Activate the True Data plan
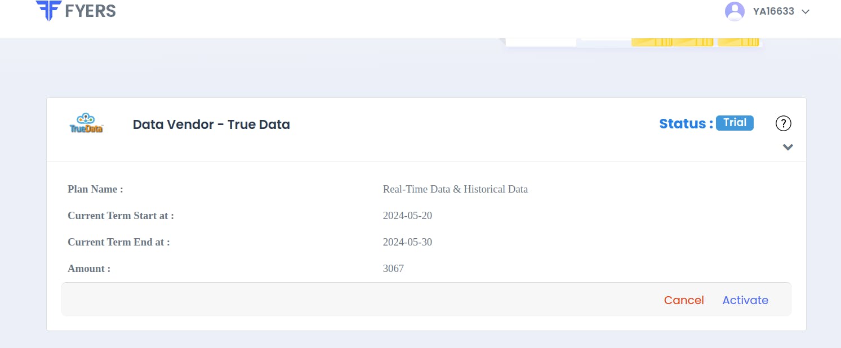Viewport: 841px width, 348px height. (x=745, y=300)
